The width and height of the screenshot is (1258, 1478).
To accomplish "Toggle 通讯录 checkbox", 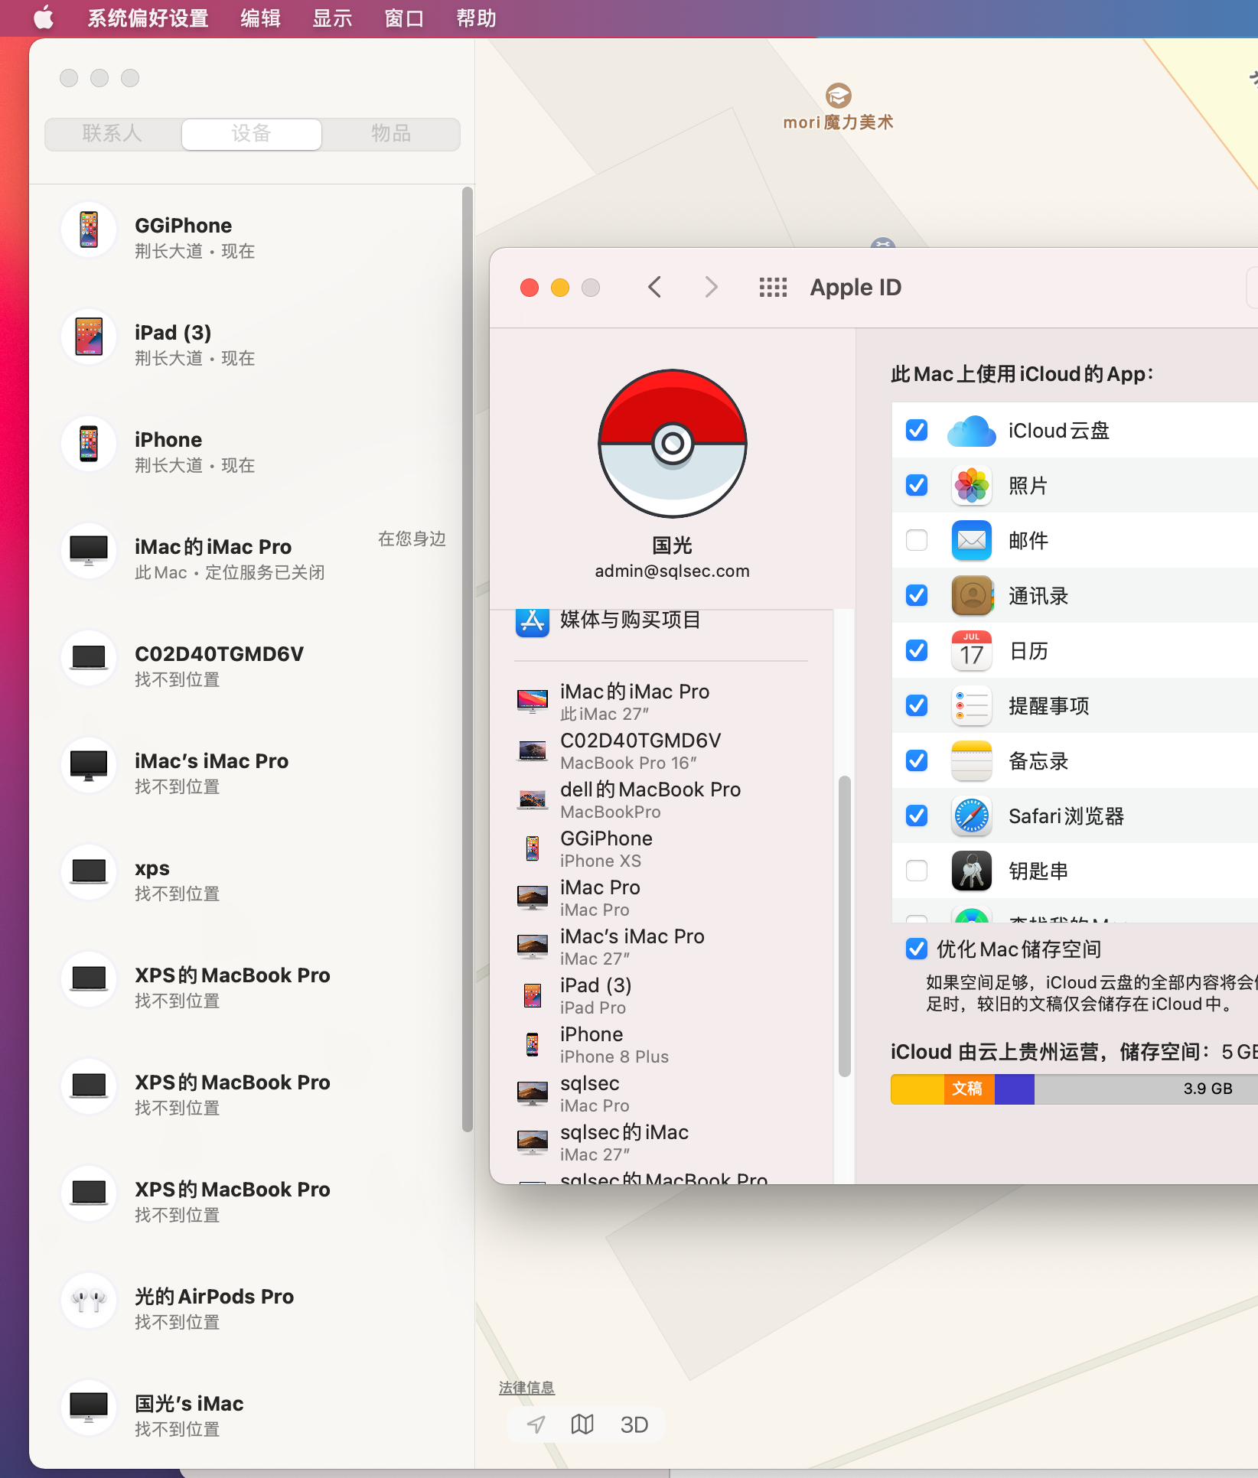I will pyautogui.click(x=917, y=596).
